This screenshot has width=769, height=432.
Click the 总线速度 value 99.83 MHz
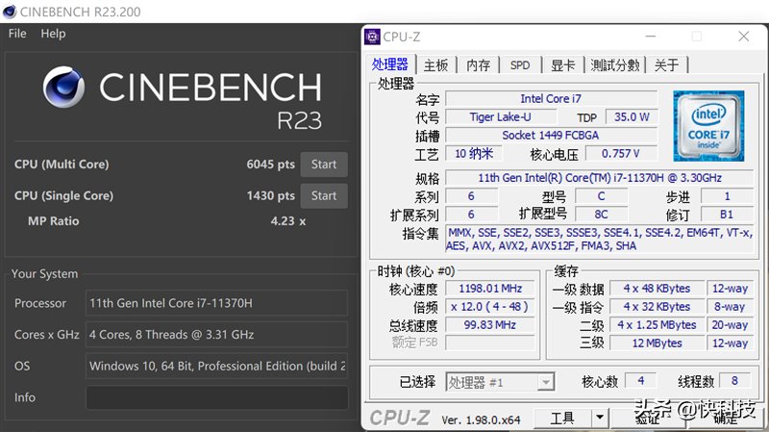(x=490, y=325)
